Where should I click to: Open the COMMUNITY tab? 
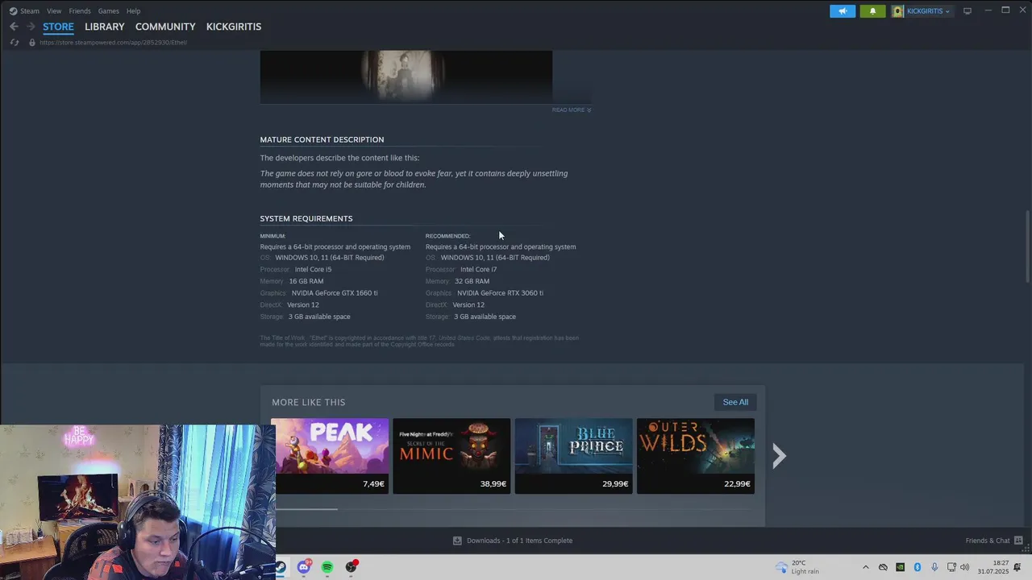click(x=165, y=27)
